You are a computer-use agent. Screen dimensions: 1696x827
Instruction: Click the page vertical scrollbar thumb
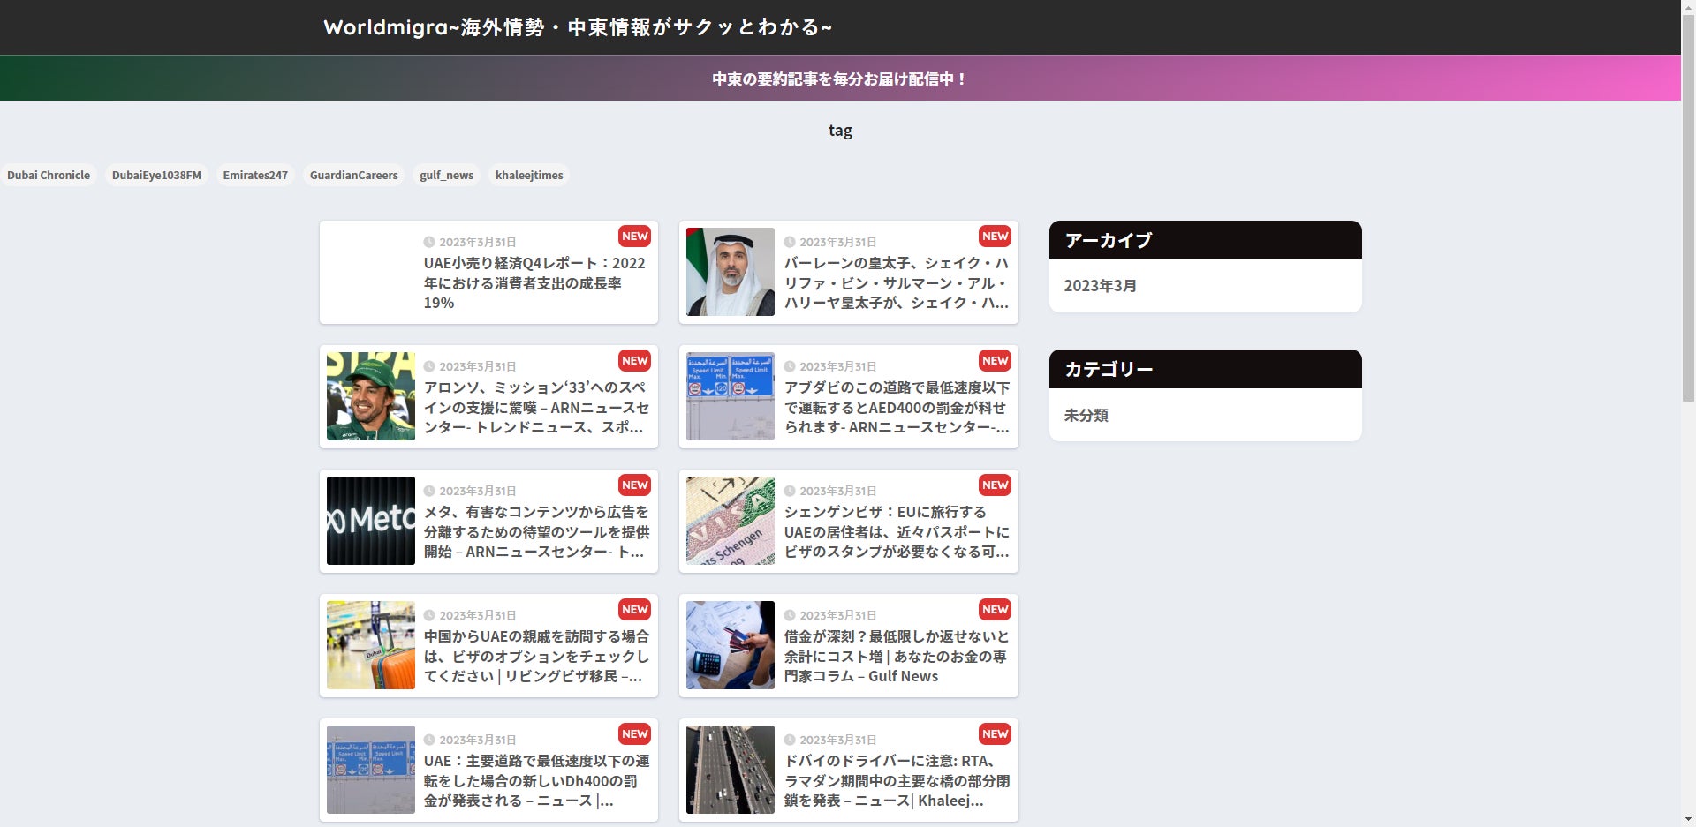point(1688,208)
